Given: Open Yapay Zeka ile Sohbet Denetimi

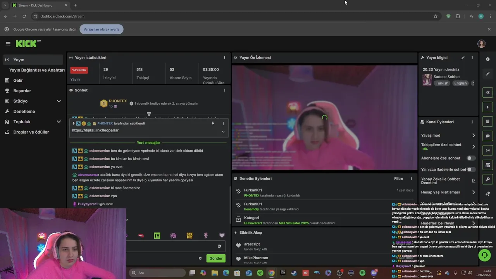Looking at the screenshot, I should [448, 181].
